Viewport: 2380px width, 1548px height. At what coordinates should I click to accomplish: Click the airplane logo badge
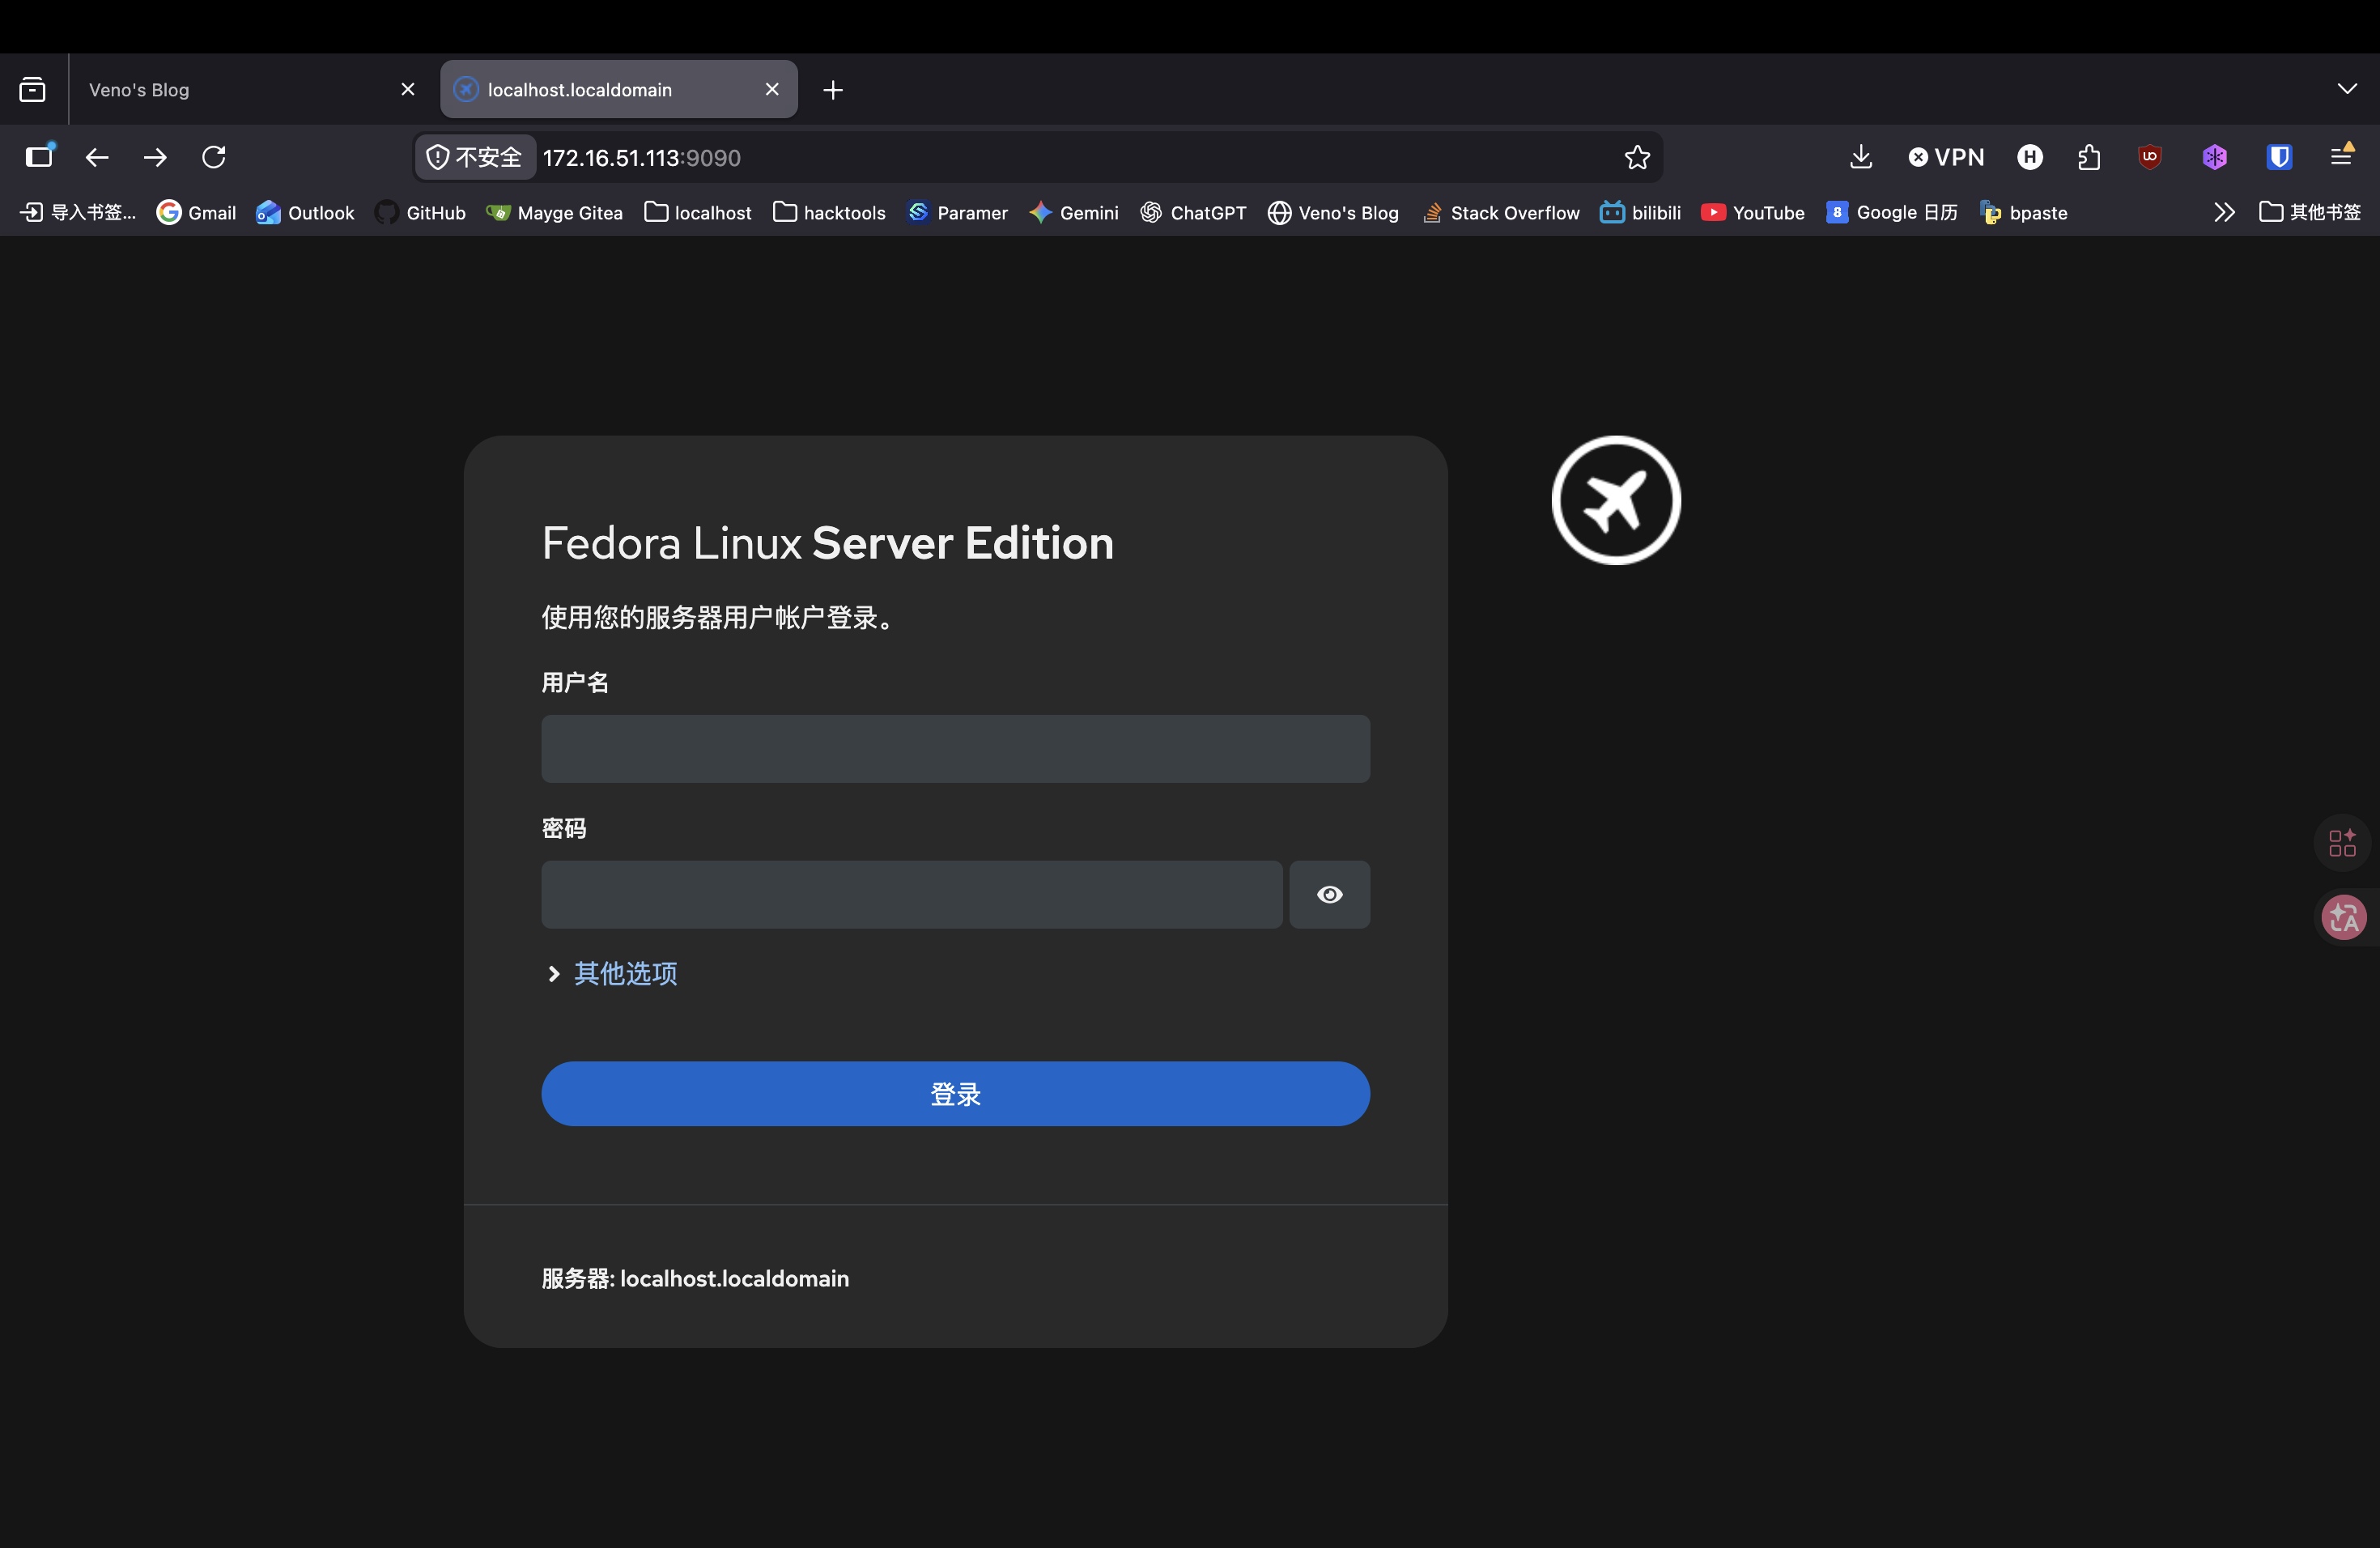pos(1616,500)
